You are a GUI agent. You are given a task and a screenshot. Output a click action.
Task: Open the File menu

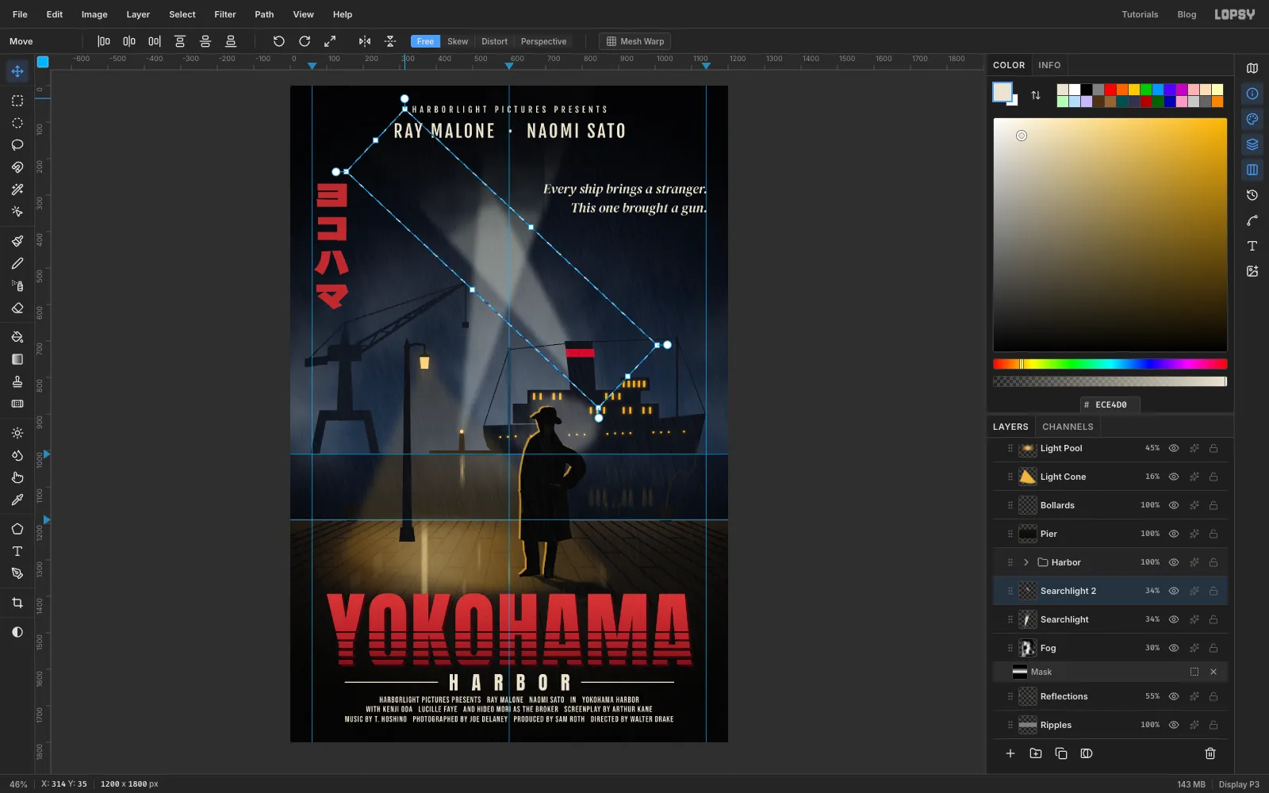tap(20, 14)
